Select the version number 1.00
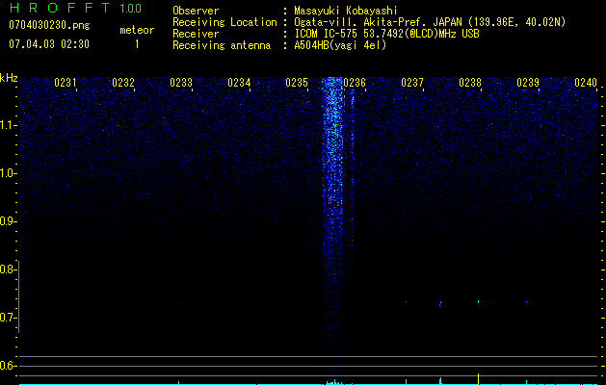This screenshot has width=606, height=385. [131, 8]
